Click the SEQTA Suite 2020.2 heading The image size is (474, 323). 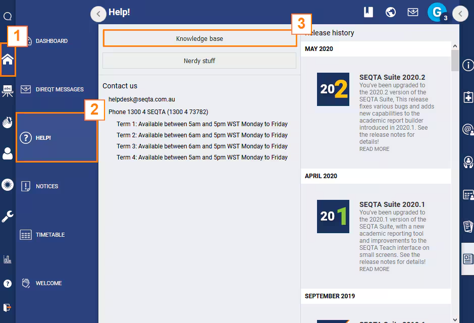pyautogui.click(x=392, y=77)
